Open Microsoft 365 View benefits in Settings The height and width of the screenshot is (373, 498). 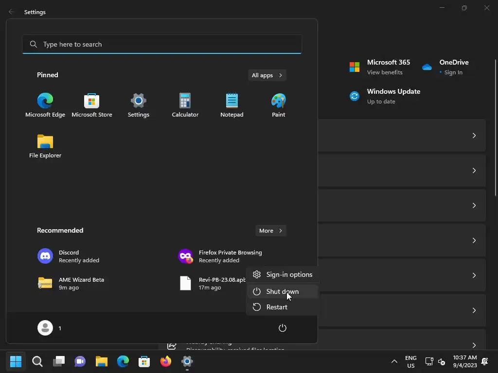point(380,67)
